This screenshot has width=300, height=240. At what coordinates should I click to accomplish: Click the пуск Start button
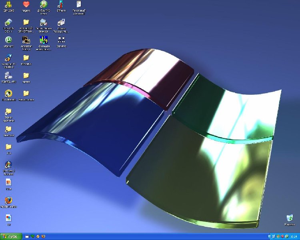click(x=11, y=236)
